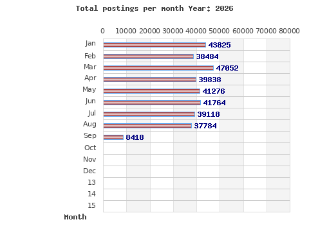Image resolution: width=309 pixels, height=231 pixels.
Task: Click the 'Jan' month label
Action: pos(90,44)
